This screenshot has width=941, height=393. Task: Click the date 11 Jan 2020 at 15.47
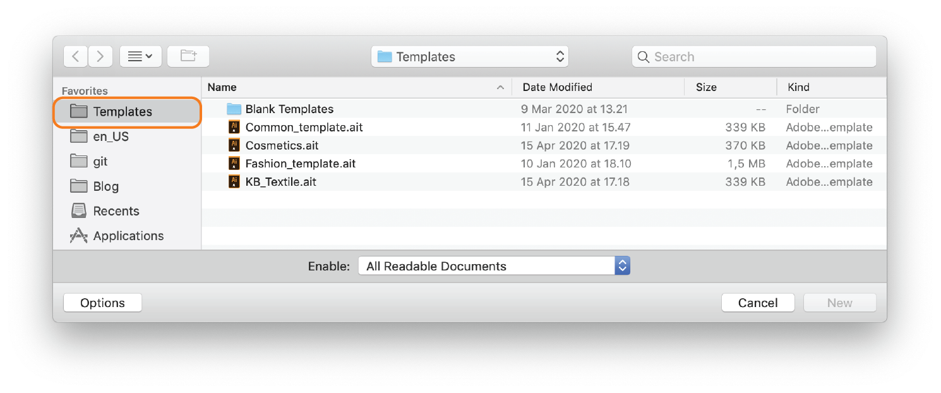pos(576,127)
